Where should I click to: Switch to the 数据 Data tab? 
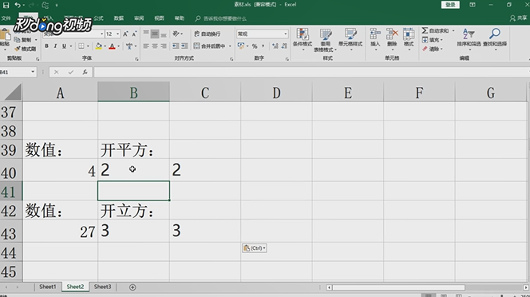(119, 18)
